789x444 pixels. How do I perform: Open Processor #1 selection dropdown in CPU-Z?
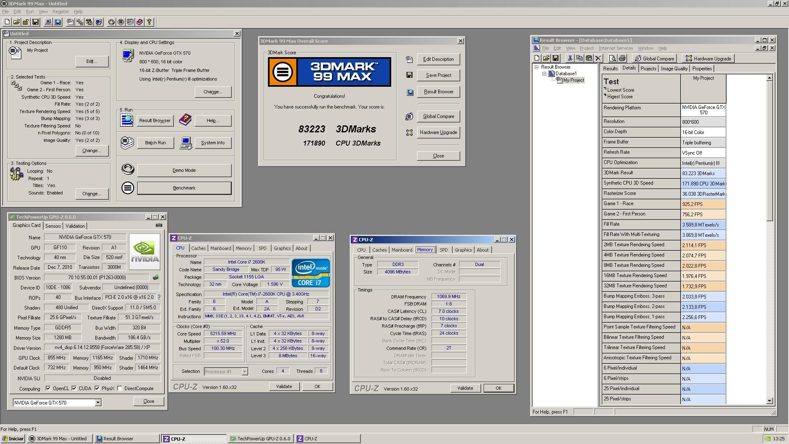245,372
